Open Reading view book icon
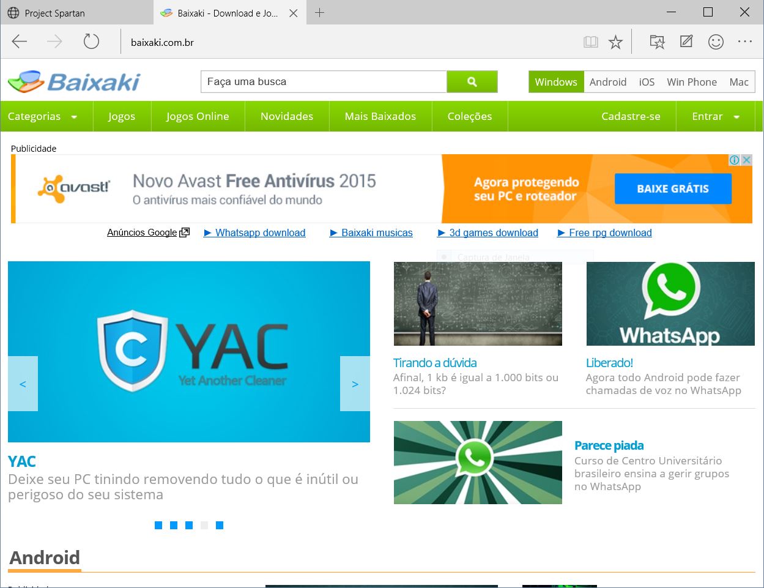Image resolution: width=764 pixels, height=588 pixels. pos(590,42)
